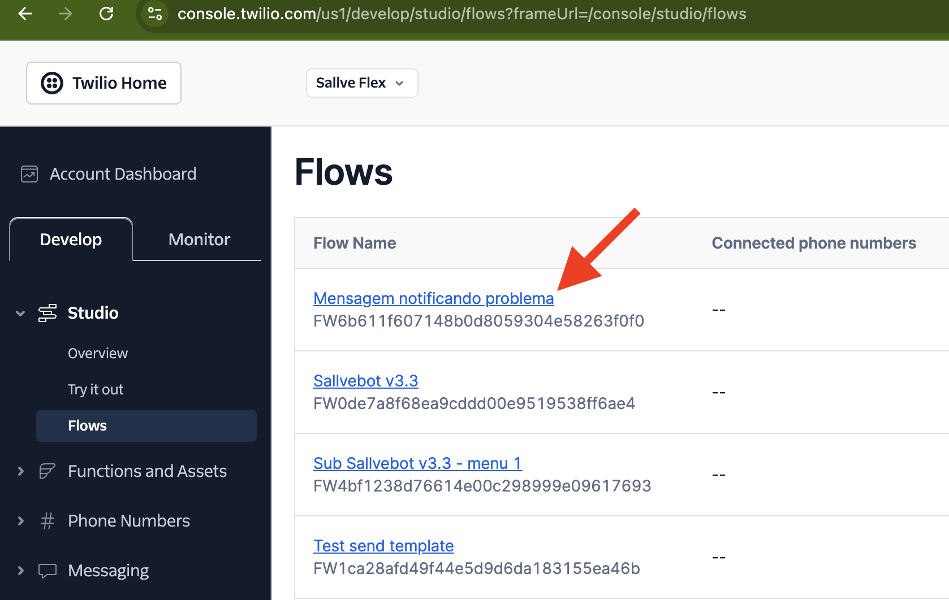Screen dimensions: 949x600
Task: Click the Flows page heading
Action: click(x=344, y=172)
